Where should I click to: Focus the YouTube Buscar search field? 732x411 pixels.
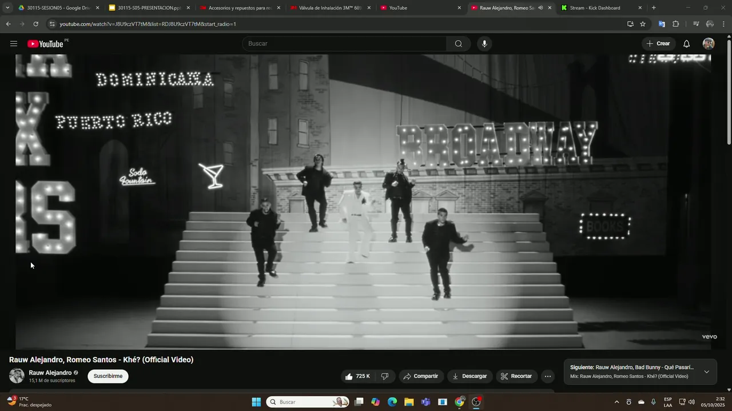click(x=345, y=44)
